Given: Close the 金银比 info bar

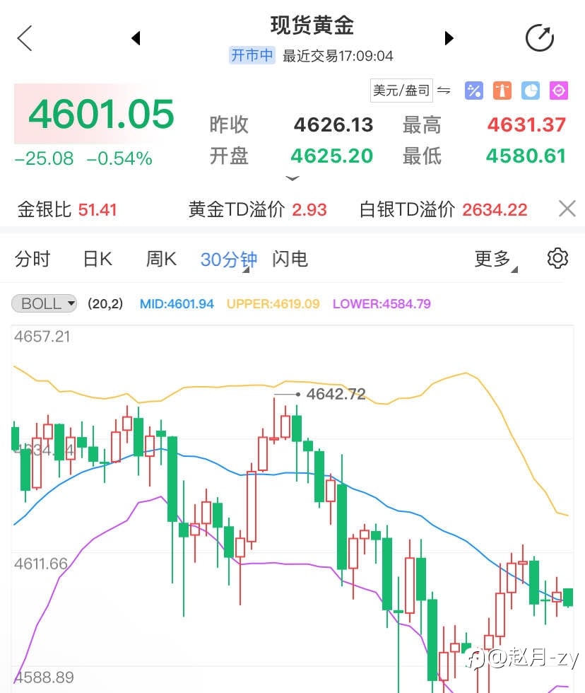Looking at the screenshot, I should (567, 209).
